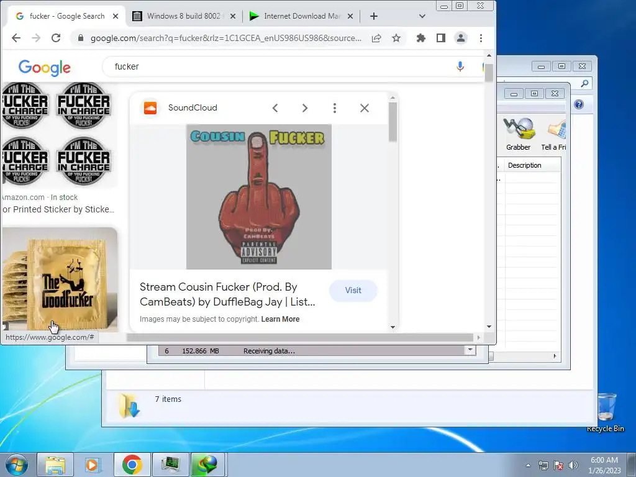636x477 pixels.
Task: Open File Explorer from taskbar
Action: coord(55,465)
